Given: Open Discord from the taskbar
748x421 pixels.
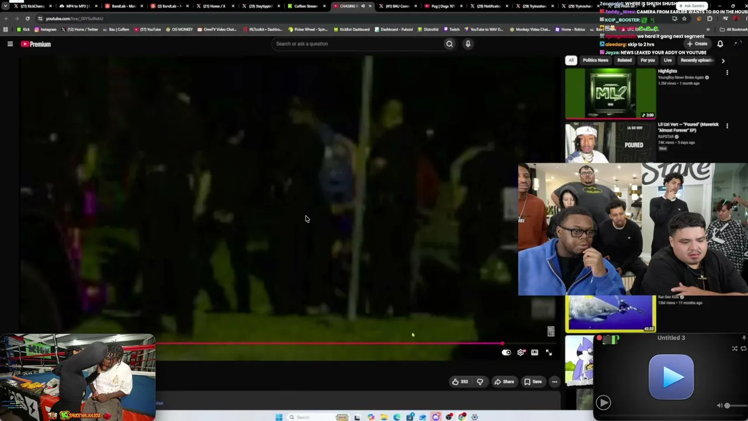Looking at the screenshot, I should [436, 417].
